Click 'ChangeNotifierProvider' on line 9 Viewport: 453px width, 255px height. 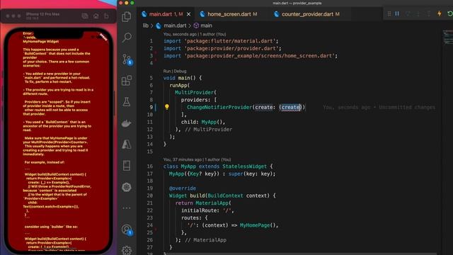pos(219,107)
